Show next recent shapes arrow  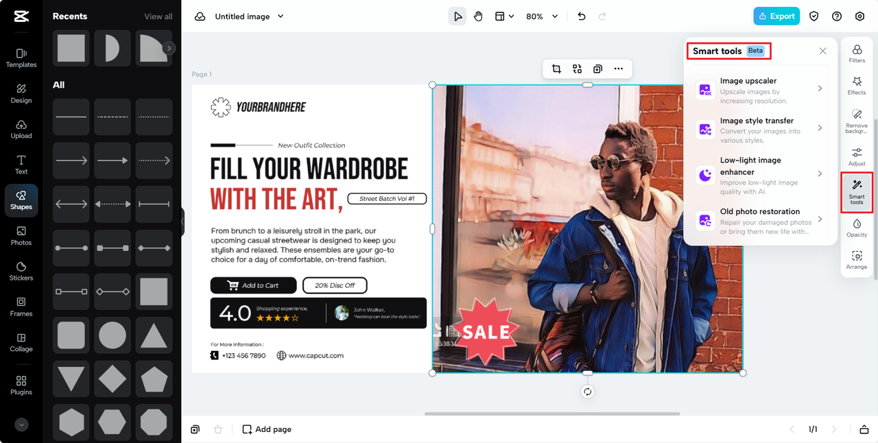click(x=169, y=48)
